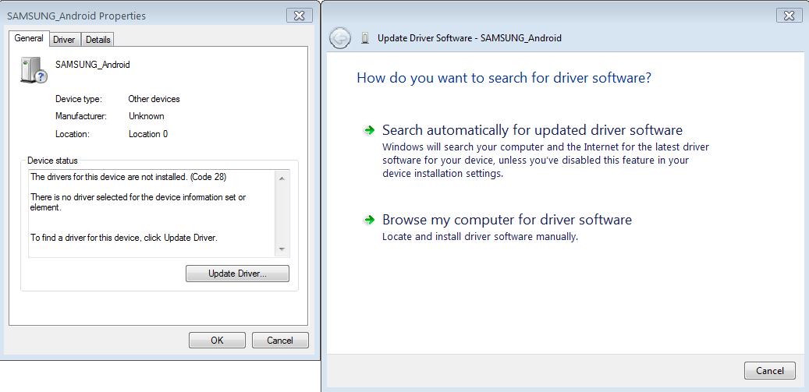Close the SAMSUNG_Android Properties dialog
809x392 pixels.
[300, 16]
